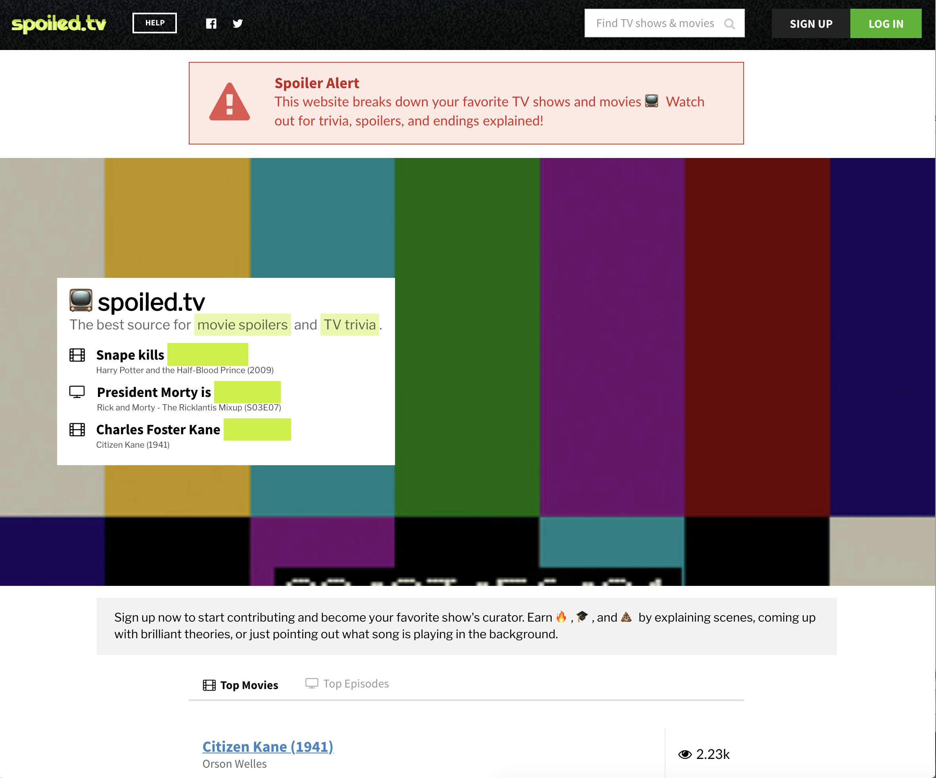Click the film icon beside Snape kills spoiler
The width and height of the screenshot is (936, 778).
tap(78, 354)
